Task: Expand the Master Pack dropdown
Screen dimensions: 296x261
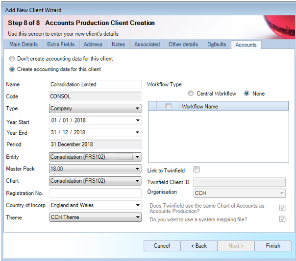Action: tap(95, 169)
